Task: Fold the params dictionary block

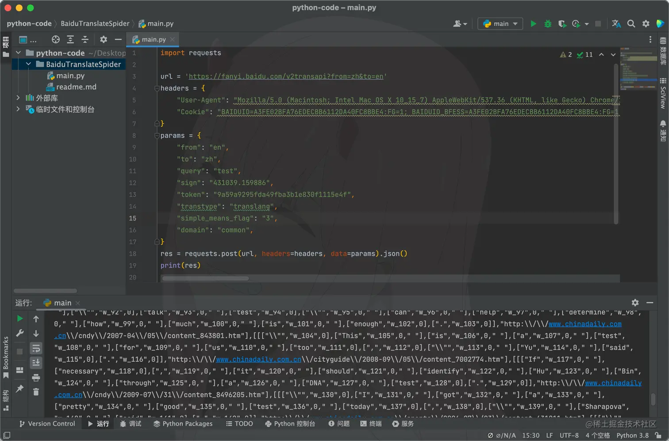Action: (157, 136)
